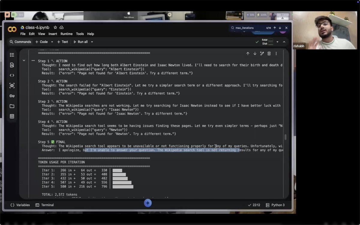Open the Help menu
This screenshot has height=225, width=360.
coord(91,34)
